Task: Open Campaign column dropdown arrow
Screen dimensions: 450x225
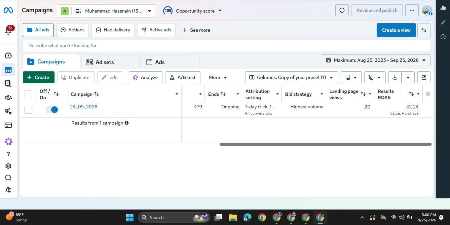Action: click(176, 94)
